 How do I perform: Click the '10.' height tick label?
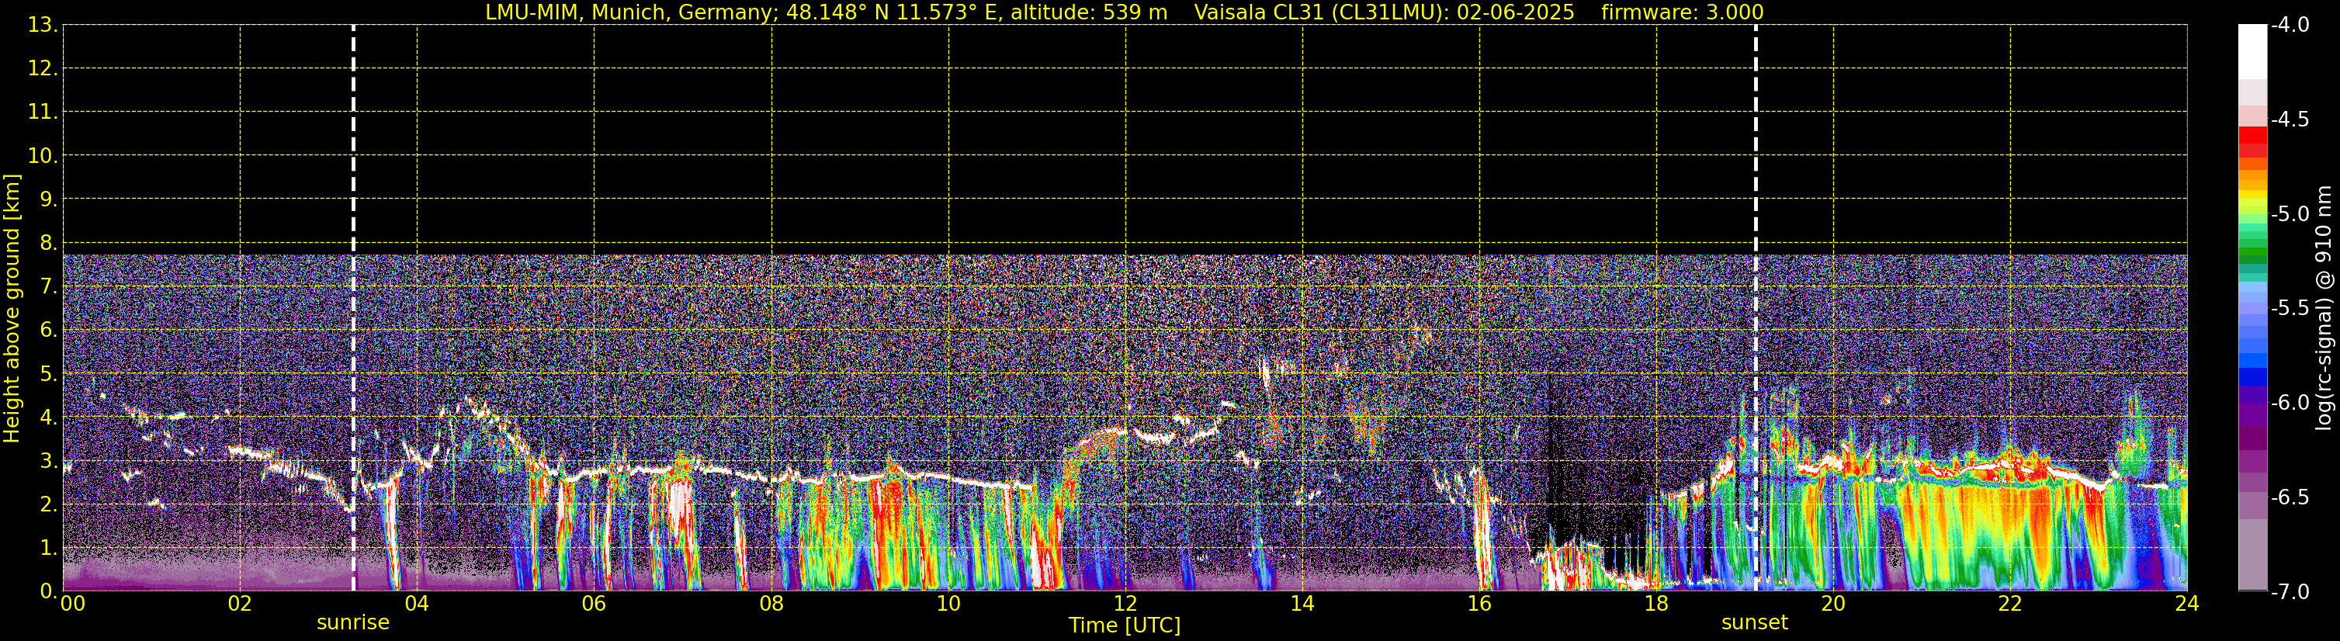pyautogui.click(x=43, y=156)
